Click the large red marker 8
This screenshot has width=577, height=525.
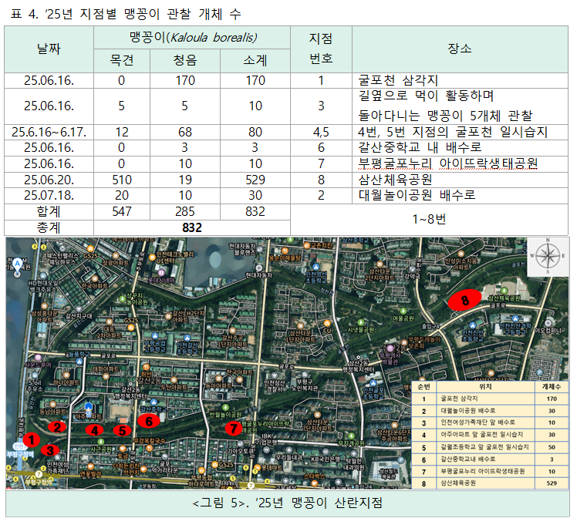(x=464, y=300)
